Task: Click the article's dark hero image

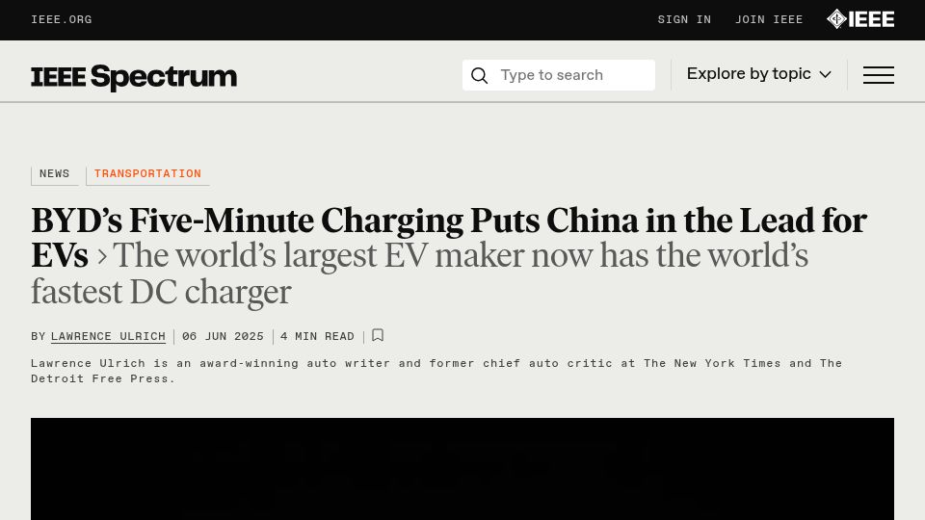Action: click(462, 469)
